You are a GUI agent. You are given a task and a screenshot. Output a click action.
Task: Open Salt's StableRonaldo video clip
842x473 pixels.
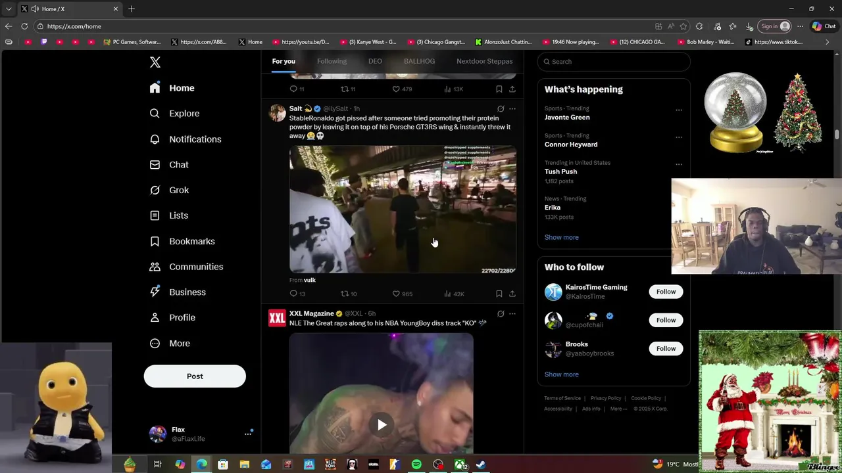click(403, 210)
